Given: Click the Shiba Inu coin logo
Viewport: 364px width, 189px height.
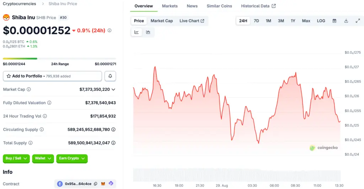Looking at the screenshot, I should pos(6,17).
